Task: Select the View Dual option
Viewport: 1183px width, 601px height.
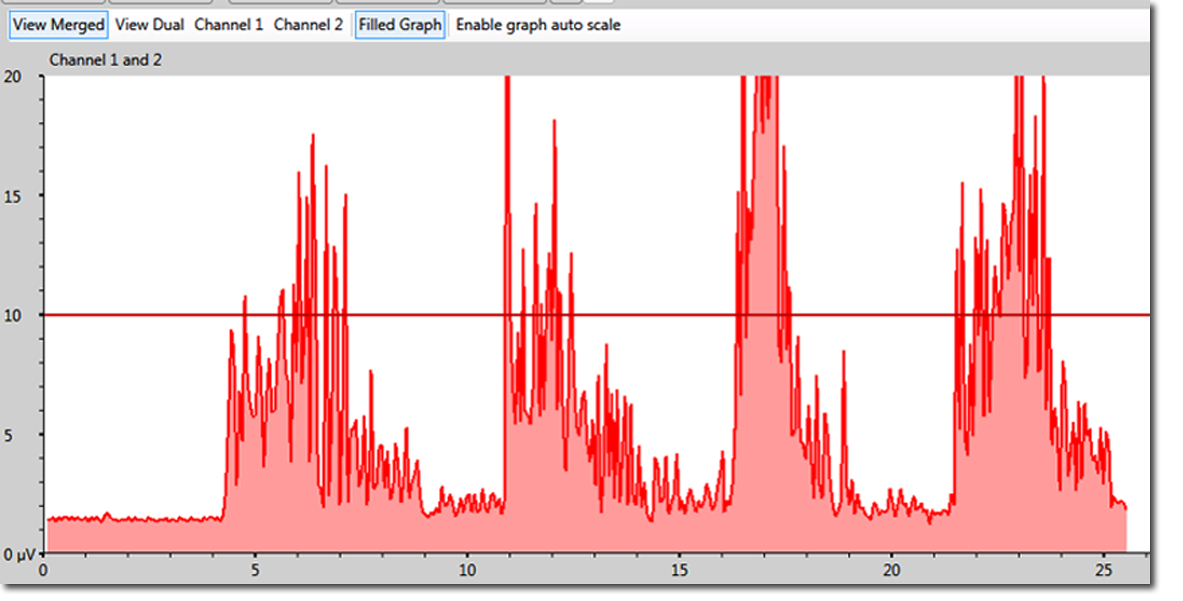Action: click(149, 25)
